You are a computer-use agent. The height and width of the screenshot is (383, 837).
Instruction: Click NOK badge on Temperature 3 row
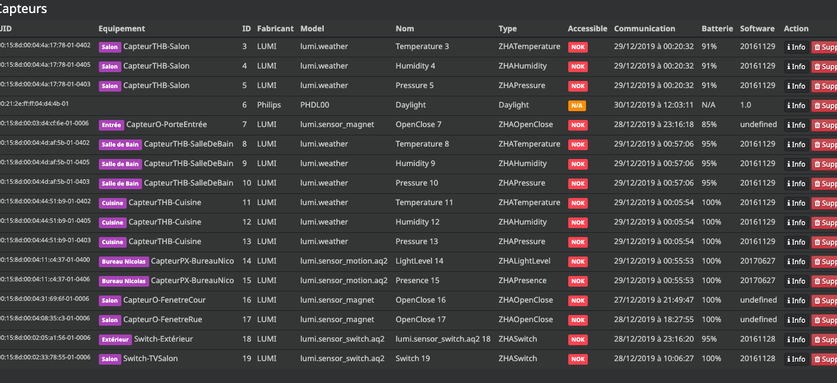578,47
